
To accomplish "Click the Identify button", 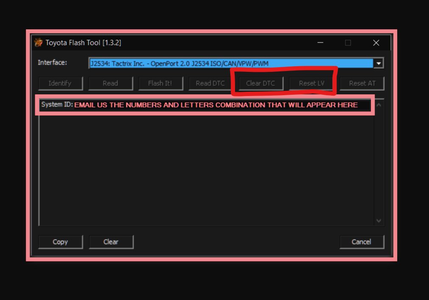I will (60, 83).
